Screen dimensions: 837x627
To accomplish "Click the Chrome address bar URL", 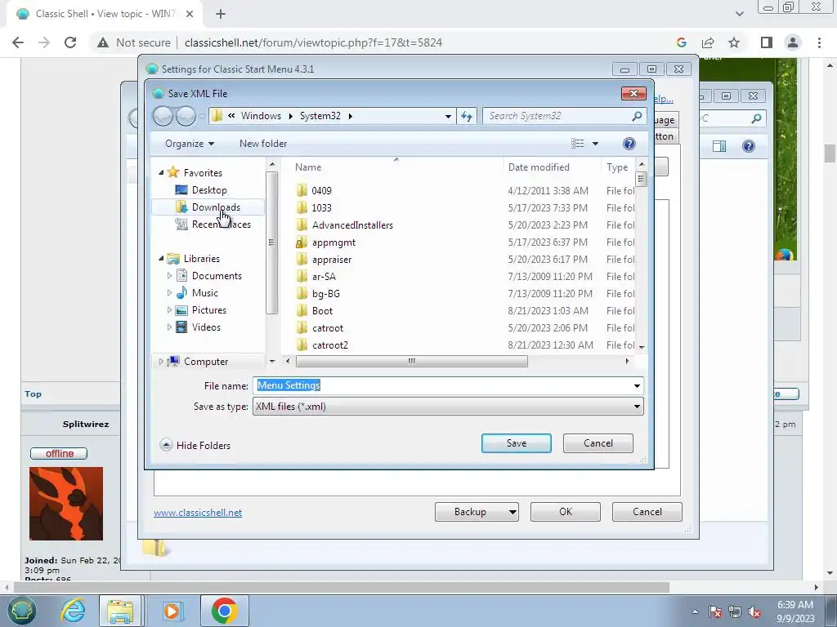I will 313,42.
